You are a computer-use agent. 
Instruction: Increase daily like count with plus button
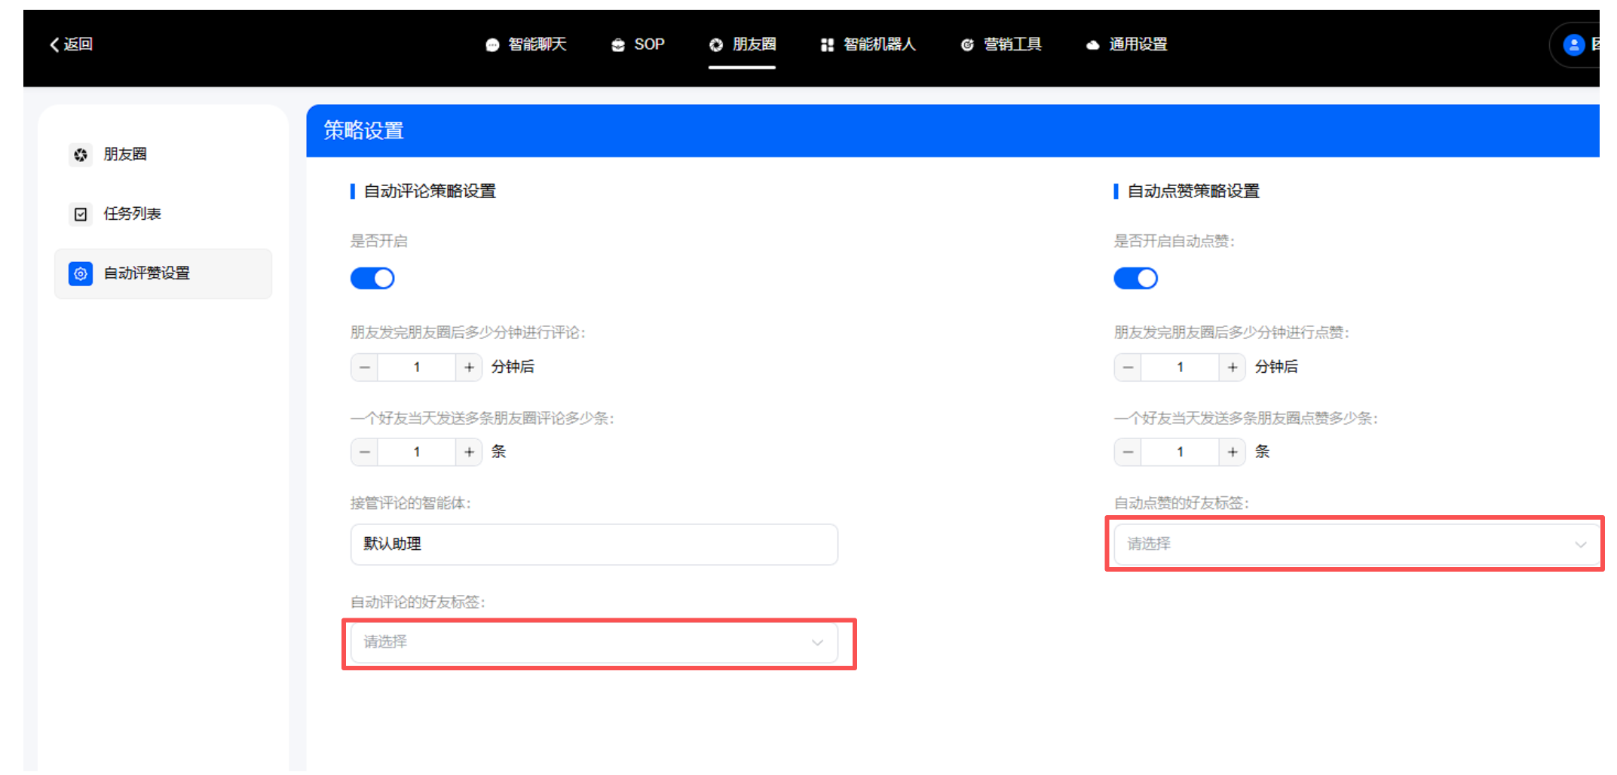(x=1232, y=452)
